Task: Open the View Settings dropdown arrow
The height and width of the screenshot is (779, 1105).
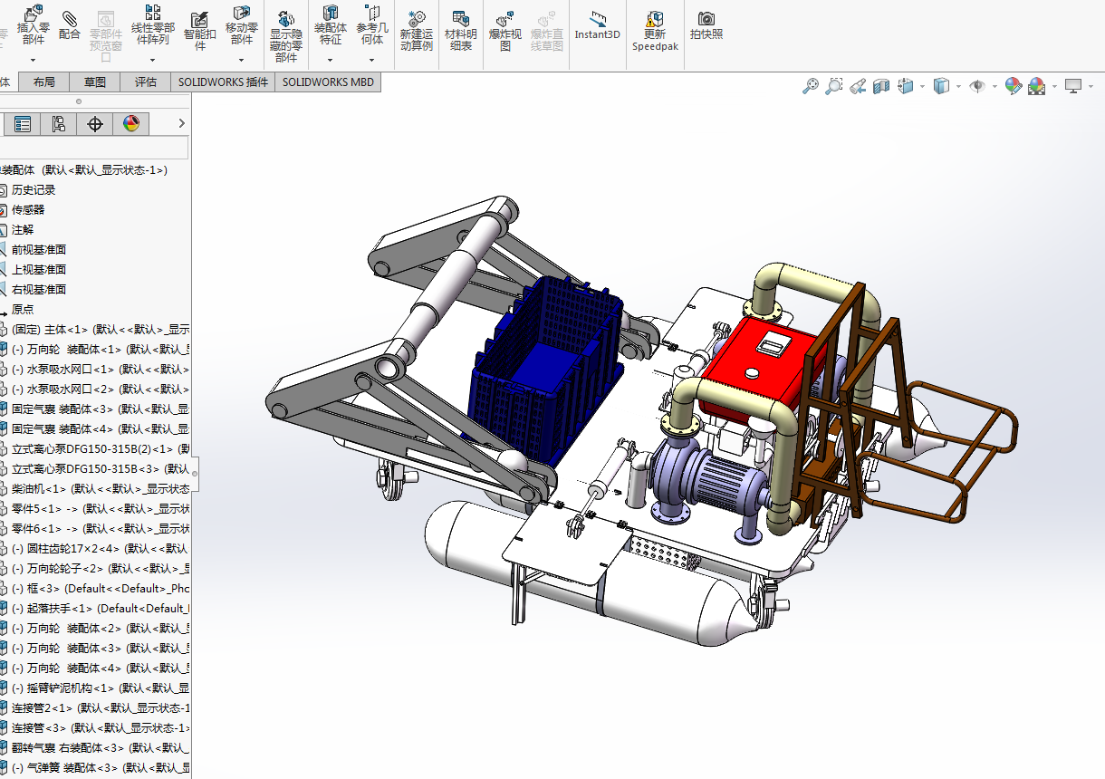Action: pyautogui.click(x=1091, y=87)
